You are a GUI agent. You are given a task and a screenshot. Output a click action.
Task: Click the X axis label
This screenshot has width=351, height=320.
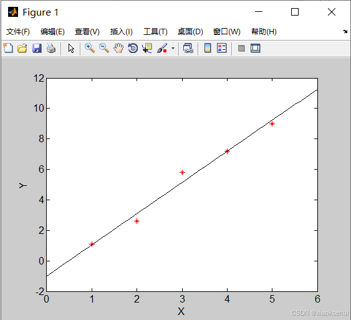coord(181,311)
